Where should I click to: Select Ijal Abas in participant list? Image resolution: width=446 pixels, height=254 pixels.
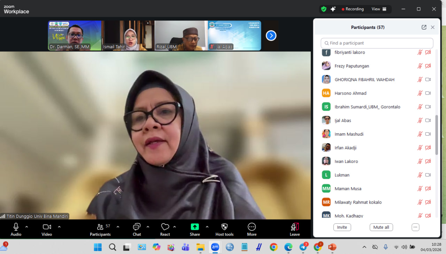point(343,120)
